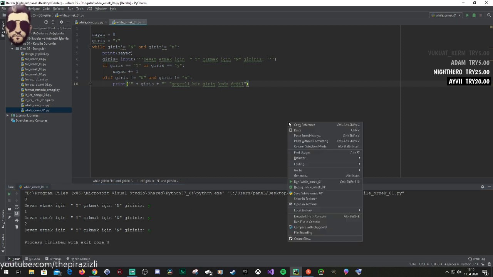Open the Refactor menu

tap(59, 8)
